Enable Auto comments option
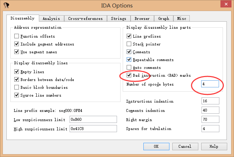Image resolution: width=234 pixels, height=157 pixels. tap(129, 67)
